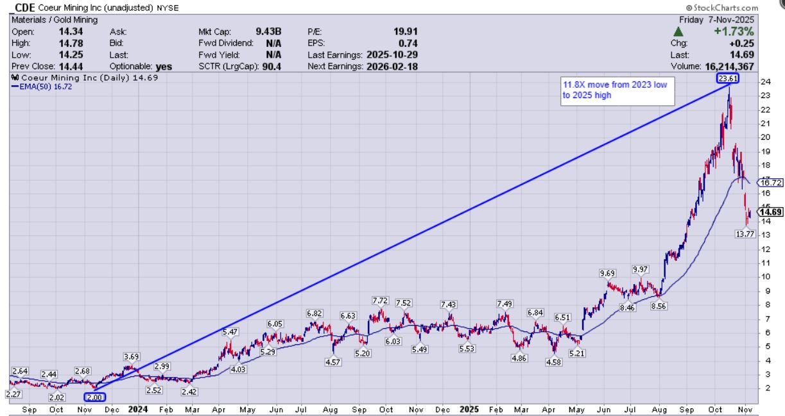Click the 5.47 price label
Screen dimensions: 785x416
click(230, 332)
